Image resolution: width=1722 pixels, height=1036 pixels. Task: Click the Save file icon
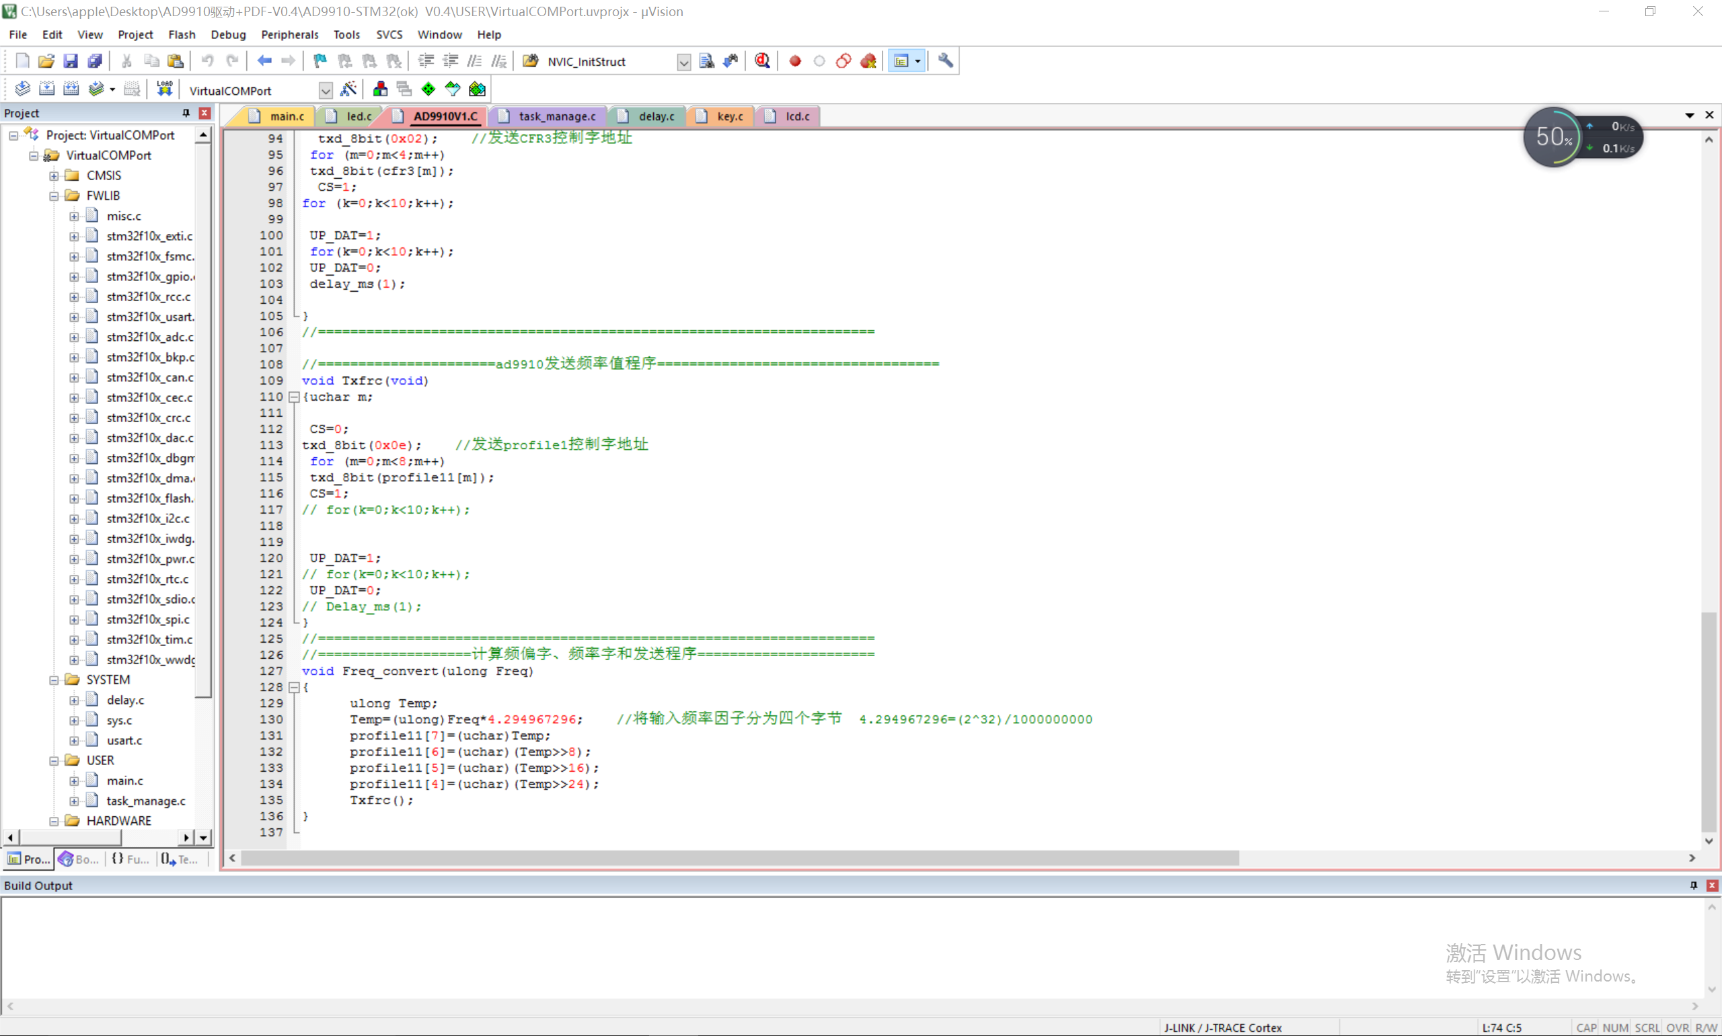[71, 61]
